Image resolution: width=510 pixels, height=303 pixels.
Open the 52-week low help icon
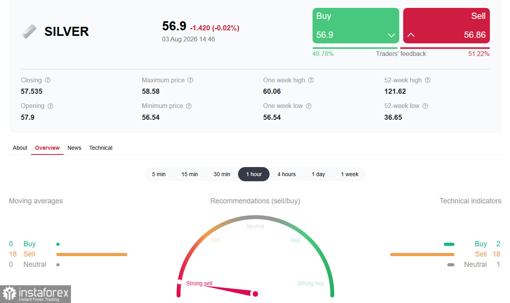coord(425,106)
